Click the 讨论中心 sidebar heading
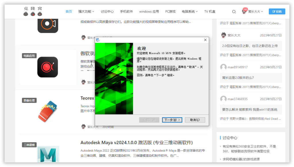 [230, 138]
